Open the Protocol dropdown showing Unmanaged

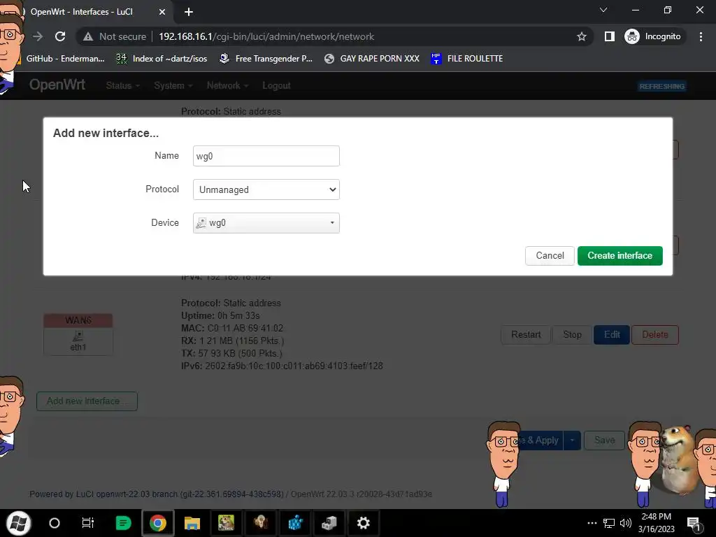[x=266, y=189]
